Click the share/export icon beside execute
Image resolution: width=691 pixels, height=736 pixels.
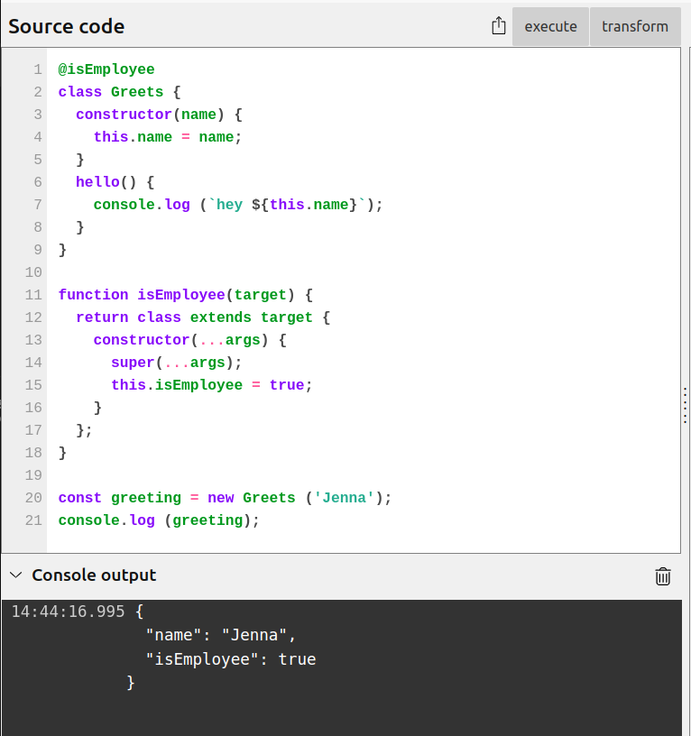pyautogui.click(x=499, y=26)
